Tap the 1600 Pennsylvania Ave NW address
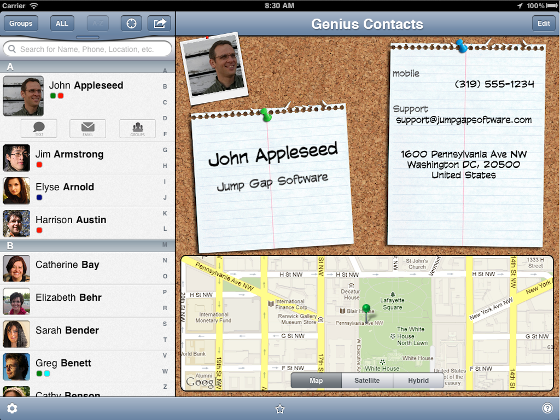 tap(464, 165)
